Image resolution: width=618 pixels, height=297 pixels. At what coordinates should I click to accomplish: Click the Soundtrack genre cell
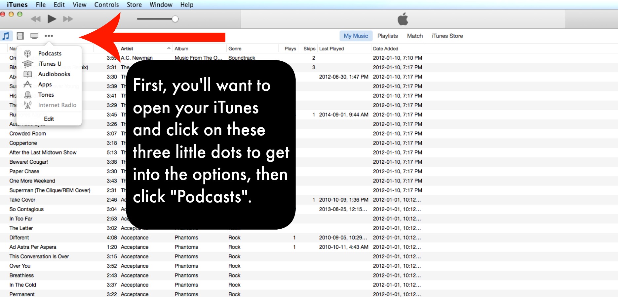tap(242, 58)
